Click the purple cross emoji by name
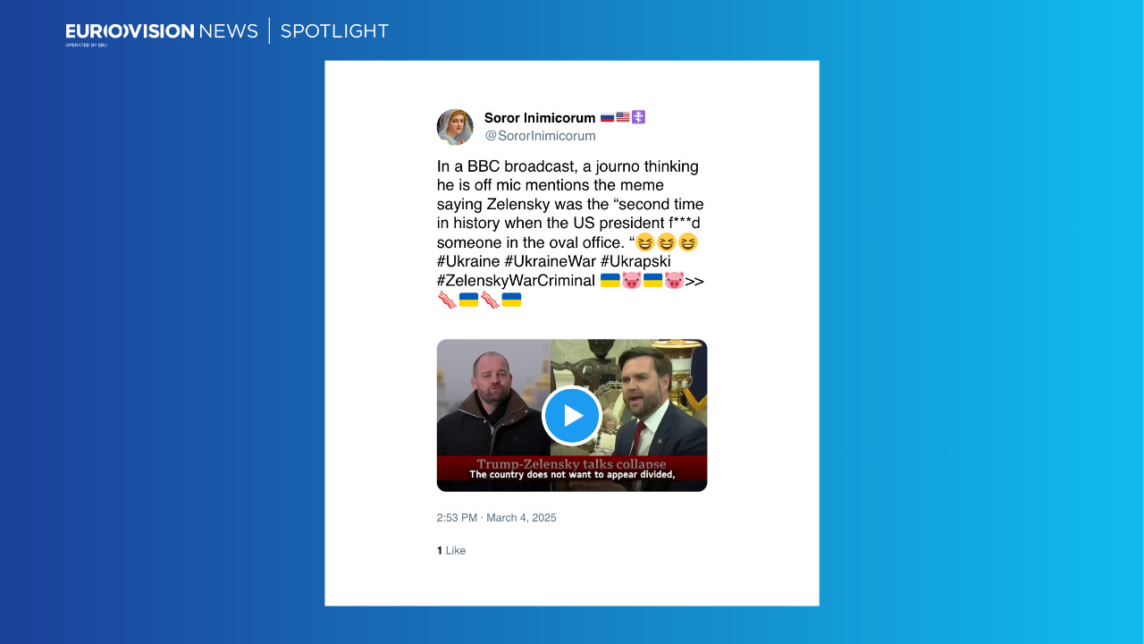1144x644 pixels. click(638, 117)
